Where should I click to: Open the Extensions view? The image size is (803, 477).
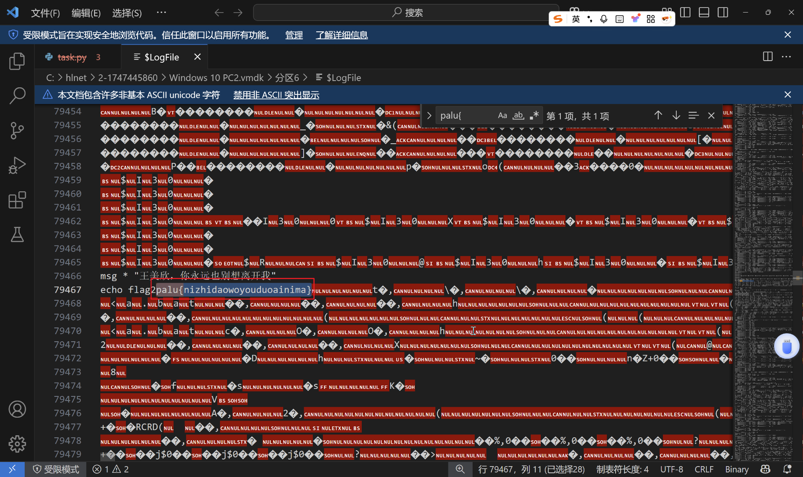coord(17,200)
